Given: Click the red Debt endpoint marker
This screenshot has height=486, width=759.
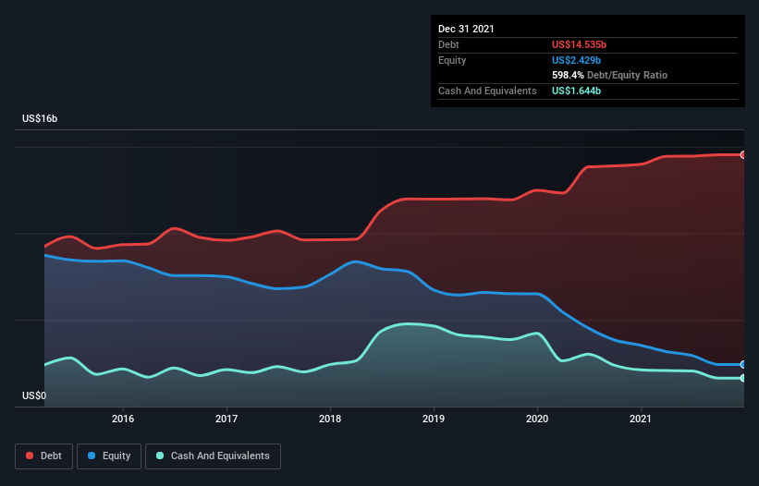Looking at the screenshot, I should [743, 154].
